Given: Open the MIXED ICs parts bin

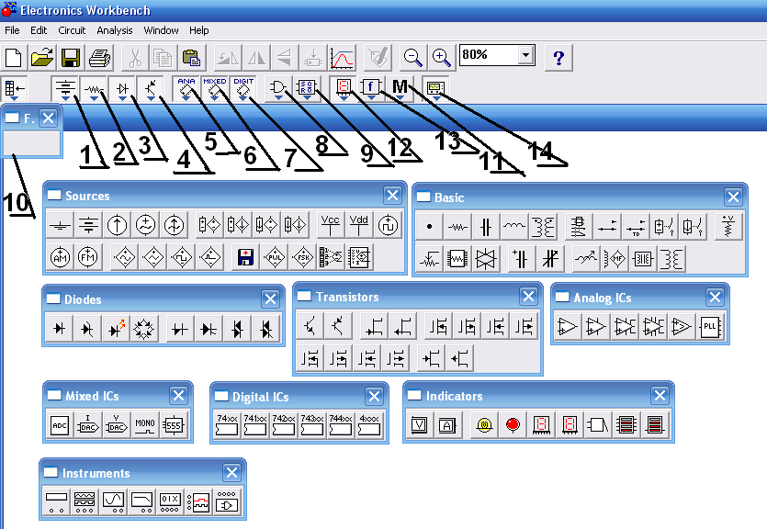Looking at the screenshot, I should point(214,89).
